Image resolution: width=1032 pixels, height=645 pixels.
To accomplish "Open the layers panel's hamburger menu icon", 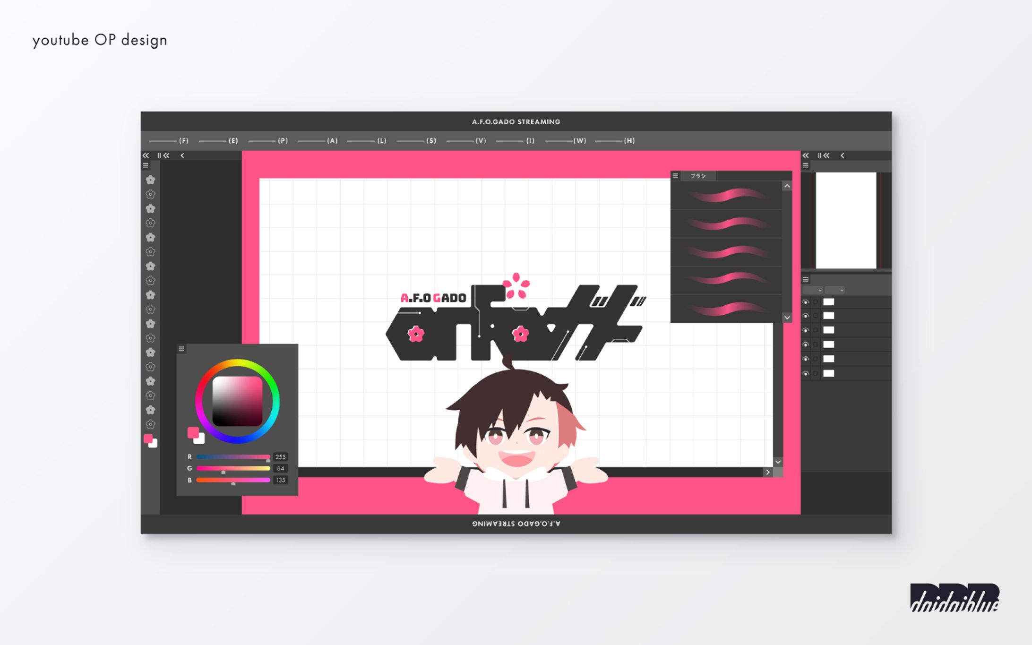I will 806,279.
